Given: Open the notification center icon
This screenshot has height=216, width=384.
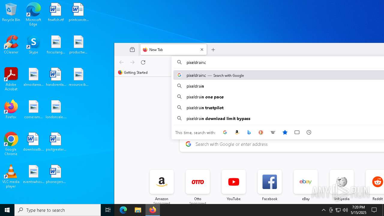Looking at the screenshot, I should [374, 210].
